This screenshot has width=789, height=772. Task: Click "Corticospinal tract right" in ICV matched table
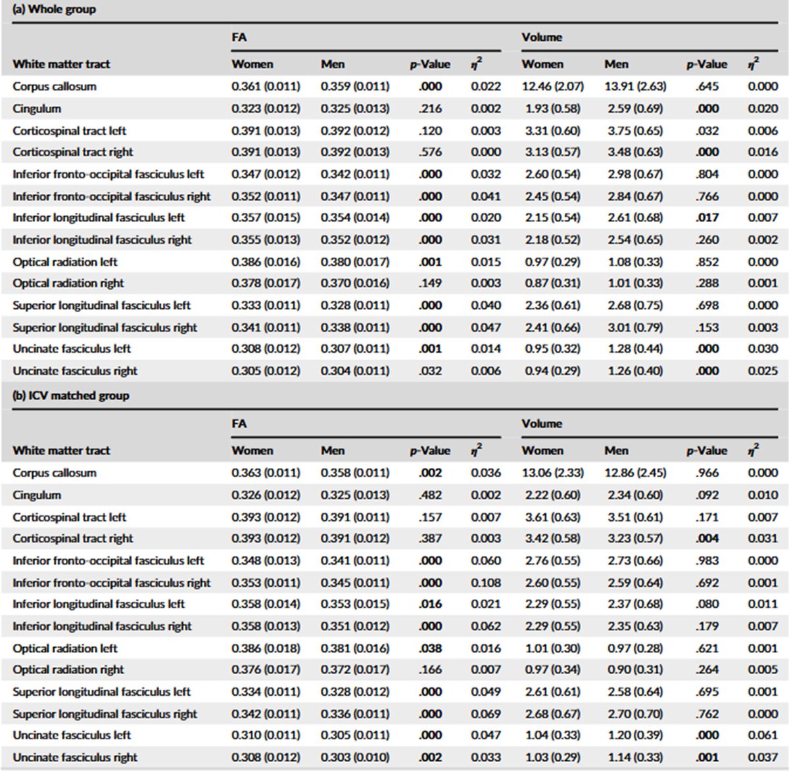point(72,539)
